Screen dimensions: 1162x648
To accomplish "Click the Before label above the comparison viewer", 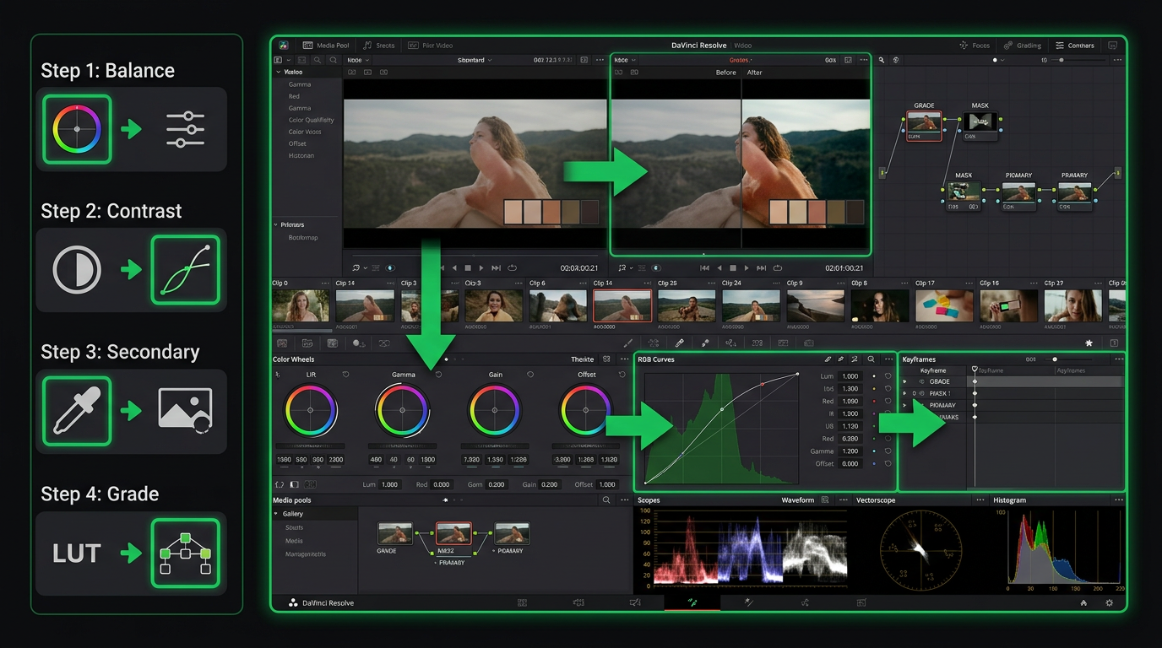I will (x=726, y=73).
